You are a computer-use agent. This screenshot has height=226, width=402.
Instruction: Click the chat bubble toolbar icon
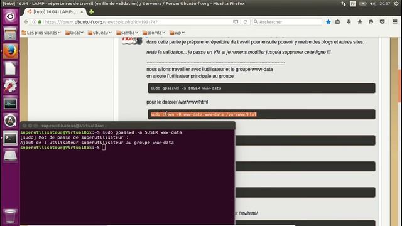click(371, 22)
